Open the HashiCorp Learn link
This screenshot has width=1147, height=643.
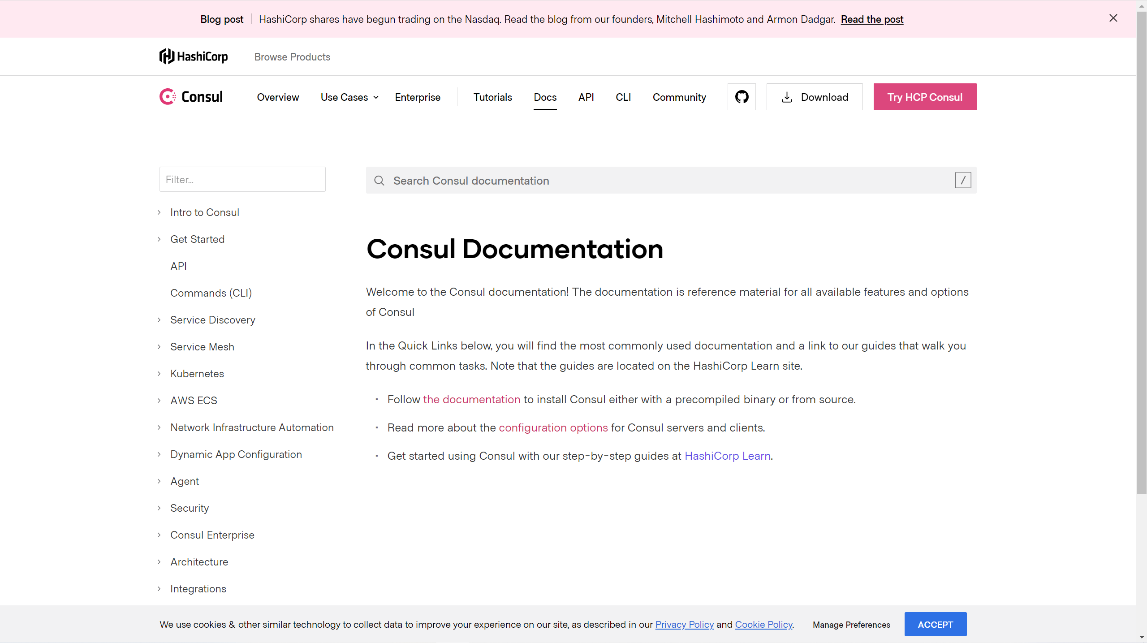[x=728, y=456]
